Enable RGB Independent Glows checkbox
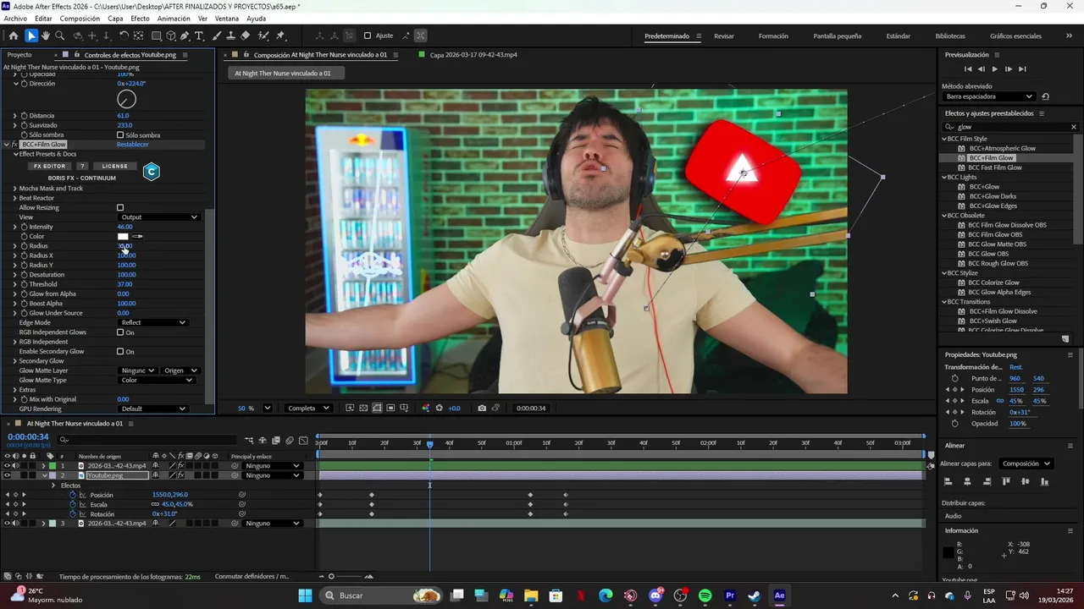Screen dimensions: 1084x609 click(120, 332)
